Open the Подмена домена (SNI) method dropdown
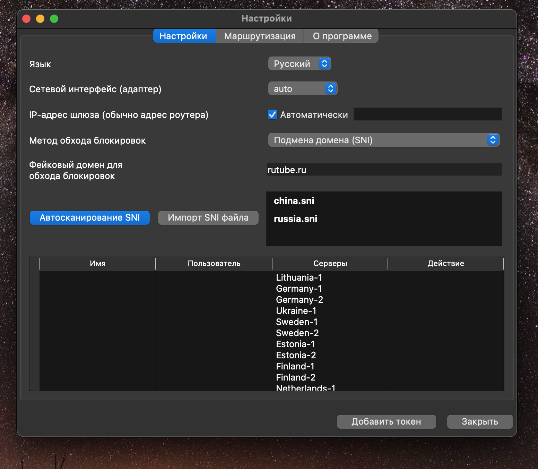The height and width of the screenshot is (469, 538). click(x=384, y=140)
